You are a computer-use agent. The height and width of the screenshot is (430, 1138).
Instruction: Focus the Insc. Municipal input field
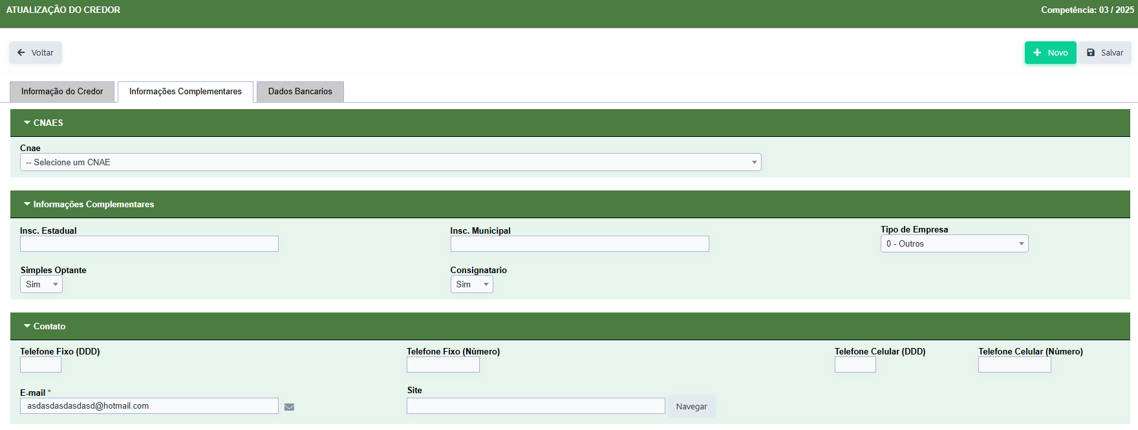click(580, 243)
